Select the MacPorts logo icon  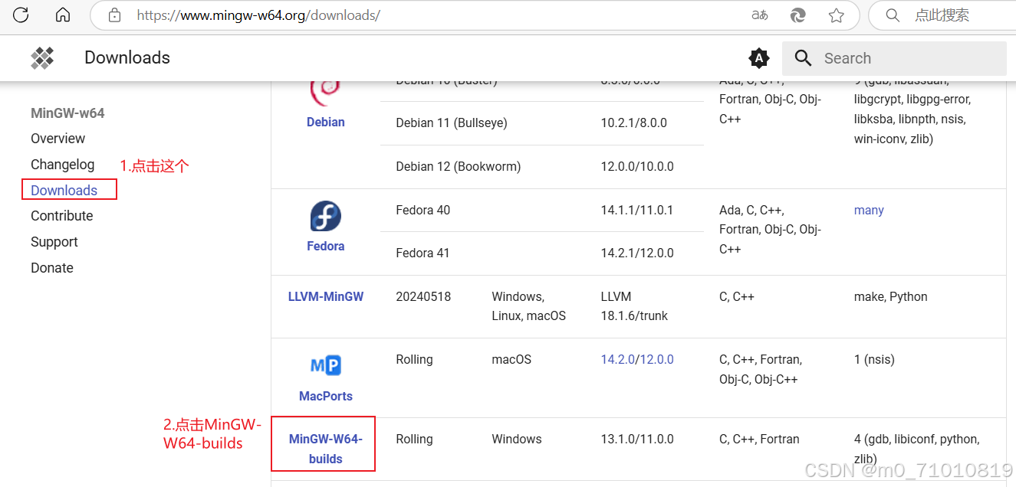pyautogui.click(x=325, y=365)
